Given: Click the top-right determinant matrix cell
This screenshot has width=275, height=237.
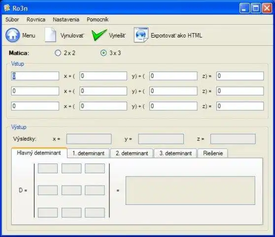Looking at the screenshot, I should point(95,168).
